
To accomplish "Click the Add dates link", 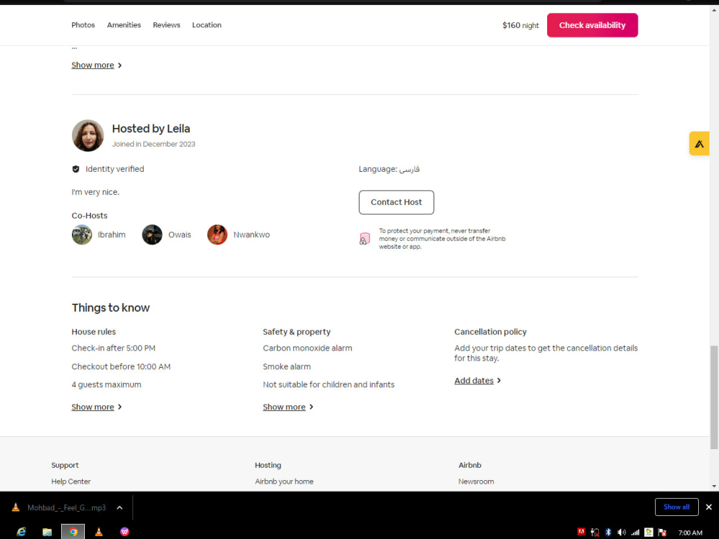I will click(474, 380).
